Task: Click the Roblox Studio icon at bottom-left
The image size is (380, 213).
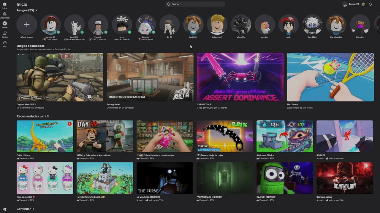Action: [4, 209]
